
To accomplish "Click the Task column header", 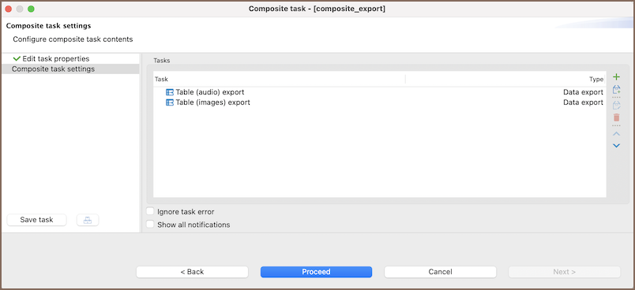I will (x=280, y=79).
